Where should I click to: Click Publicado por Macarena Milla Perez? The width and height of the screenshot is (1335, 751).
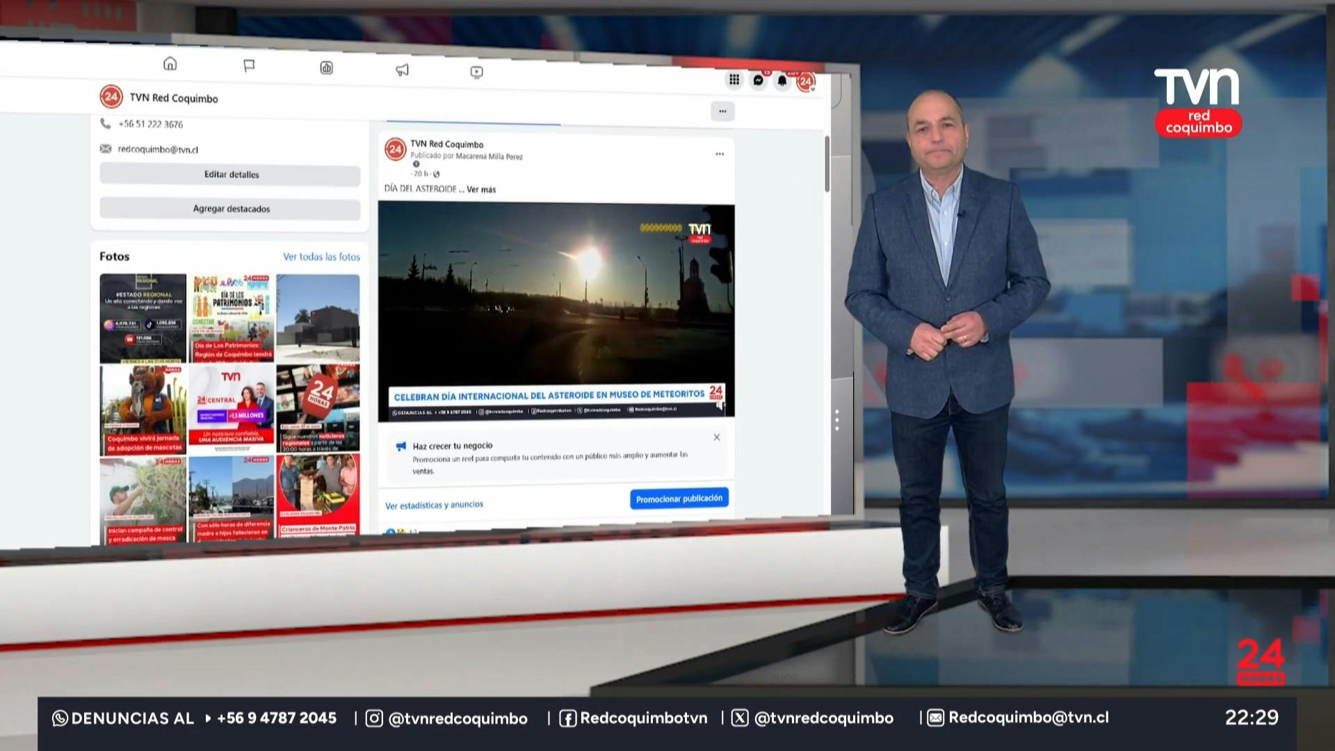[x=467, y=156]
